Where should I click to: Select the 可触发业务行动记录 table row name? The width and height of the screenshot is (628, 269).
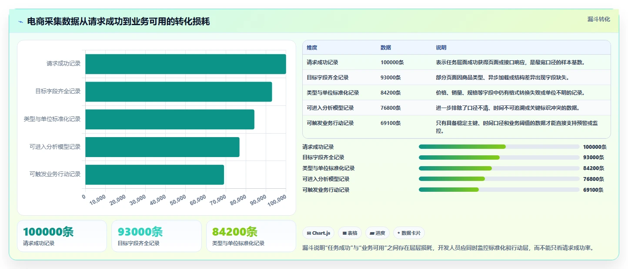[330, 123]
